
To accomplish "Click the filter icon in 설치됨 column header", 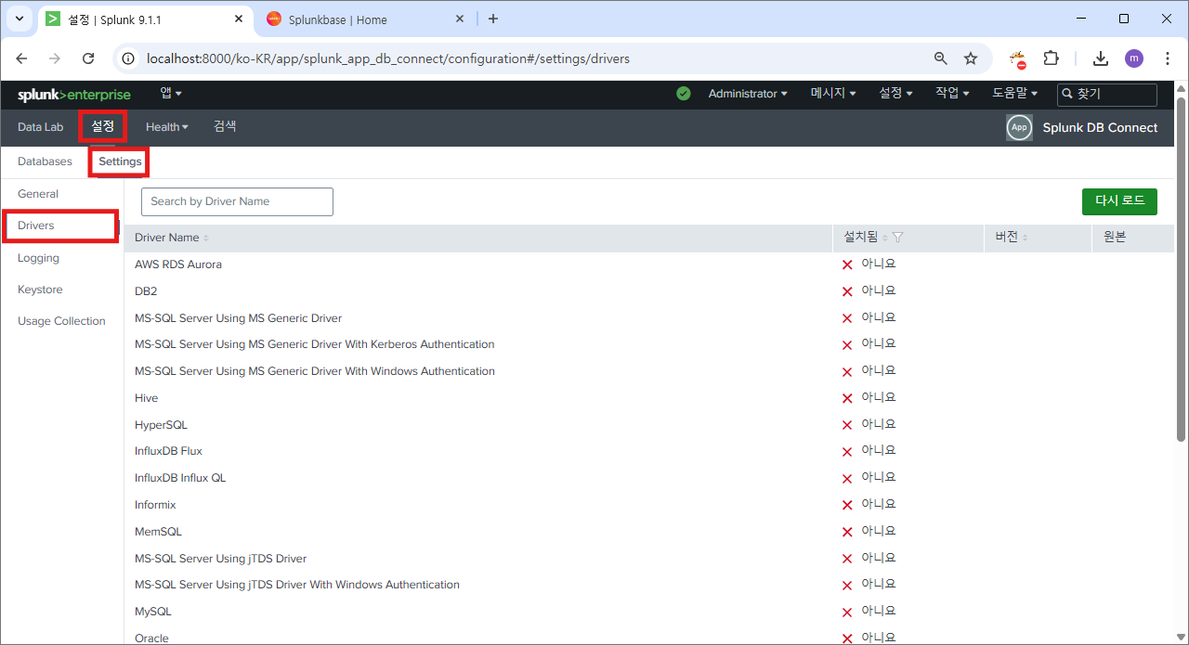I will tap(897, 238).
